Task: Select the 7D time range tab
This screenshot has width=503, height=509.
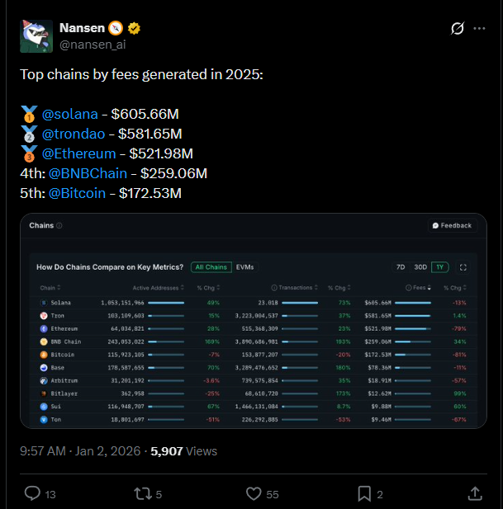Action: pos(401,267)
